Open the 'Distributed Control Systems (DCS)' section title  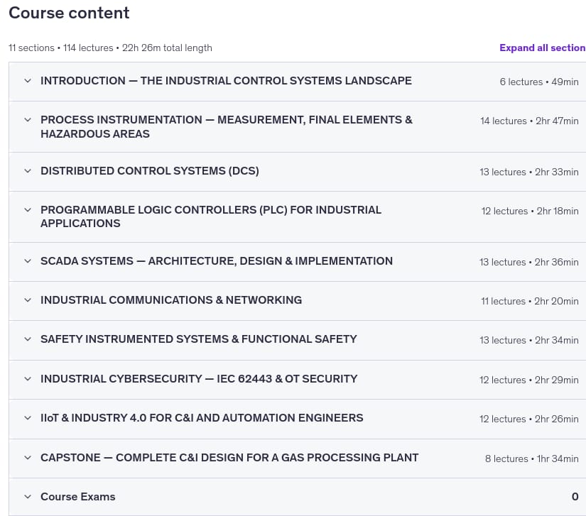(150, 170)
